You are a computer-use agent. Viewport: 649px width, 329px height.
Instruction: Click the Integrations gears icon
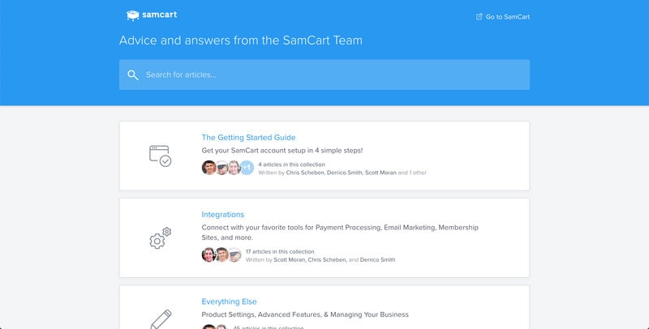pyautogui.click(x=160, y=237)
